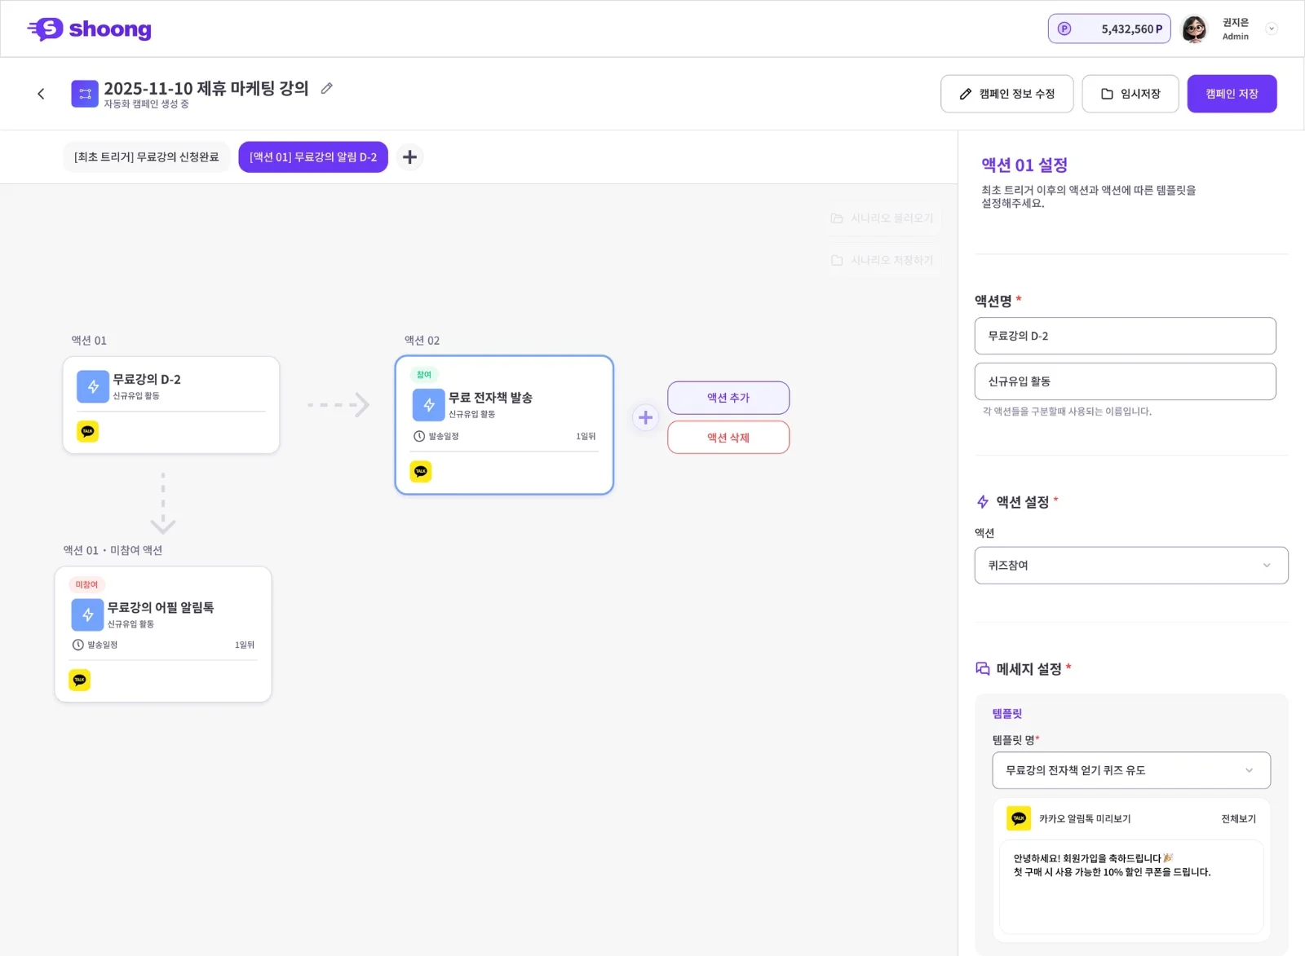Click the pencil icon beside campaign title
This screenshot has width=1305, height=956.
[x=327, y=88]
